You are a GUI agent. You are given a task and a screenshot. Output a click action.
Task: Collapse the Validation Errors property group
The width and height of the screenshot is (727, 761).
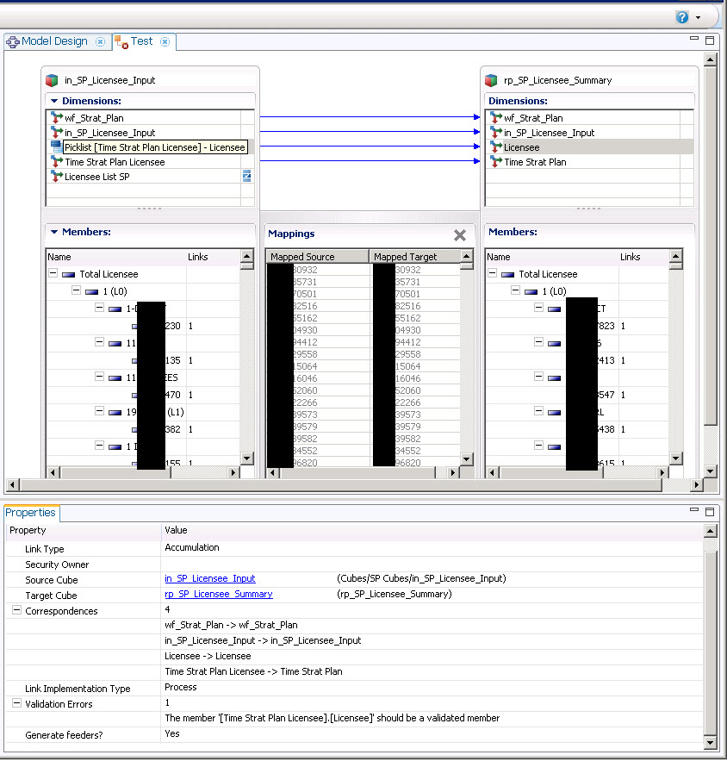click(x=16, y=704)
